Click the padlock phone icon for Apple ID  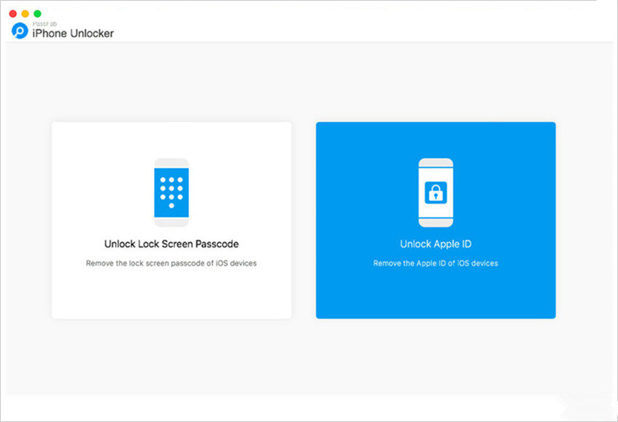click(436, 193)
